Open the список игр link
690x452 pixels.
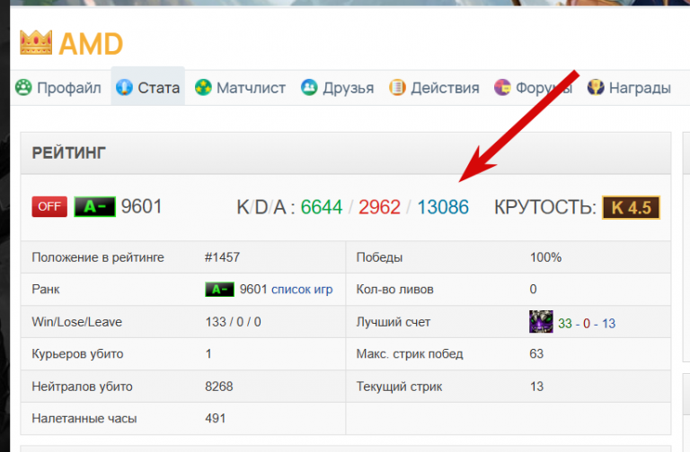(302, 290)
